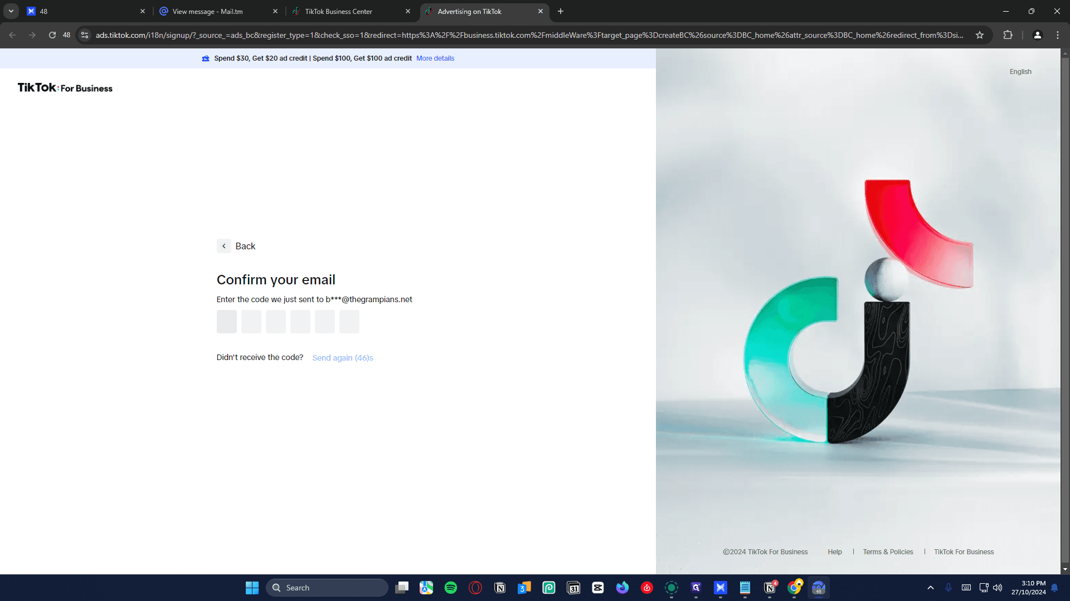Go forward in browser history

pos(32,35)
